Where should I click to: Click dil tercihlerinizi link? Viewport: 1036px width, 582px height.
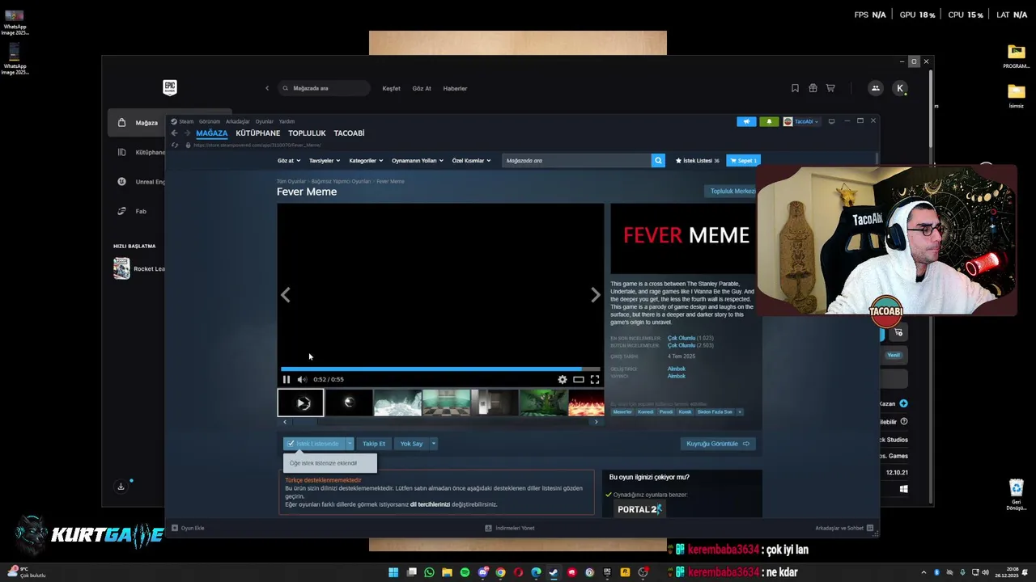click(x=430, y=504)
